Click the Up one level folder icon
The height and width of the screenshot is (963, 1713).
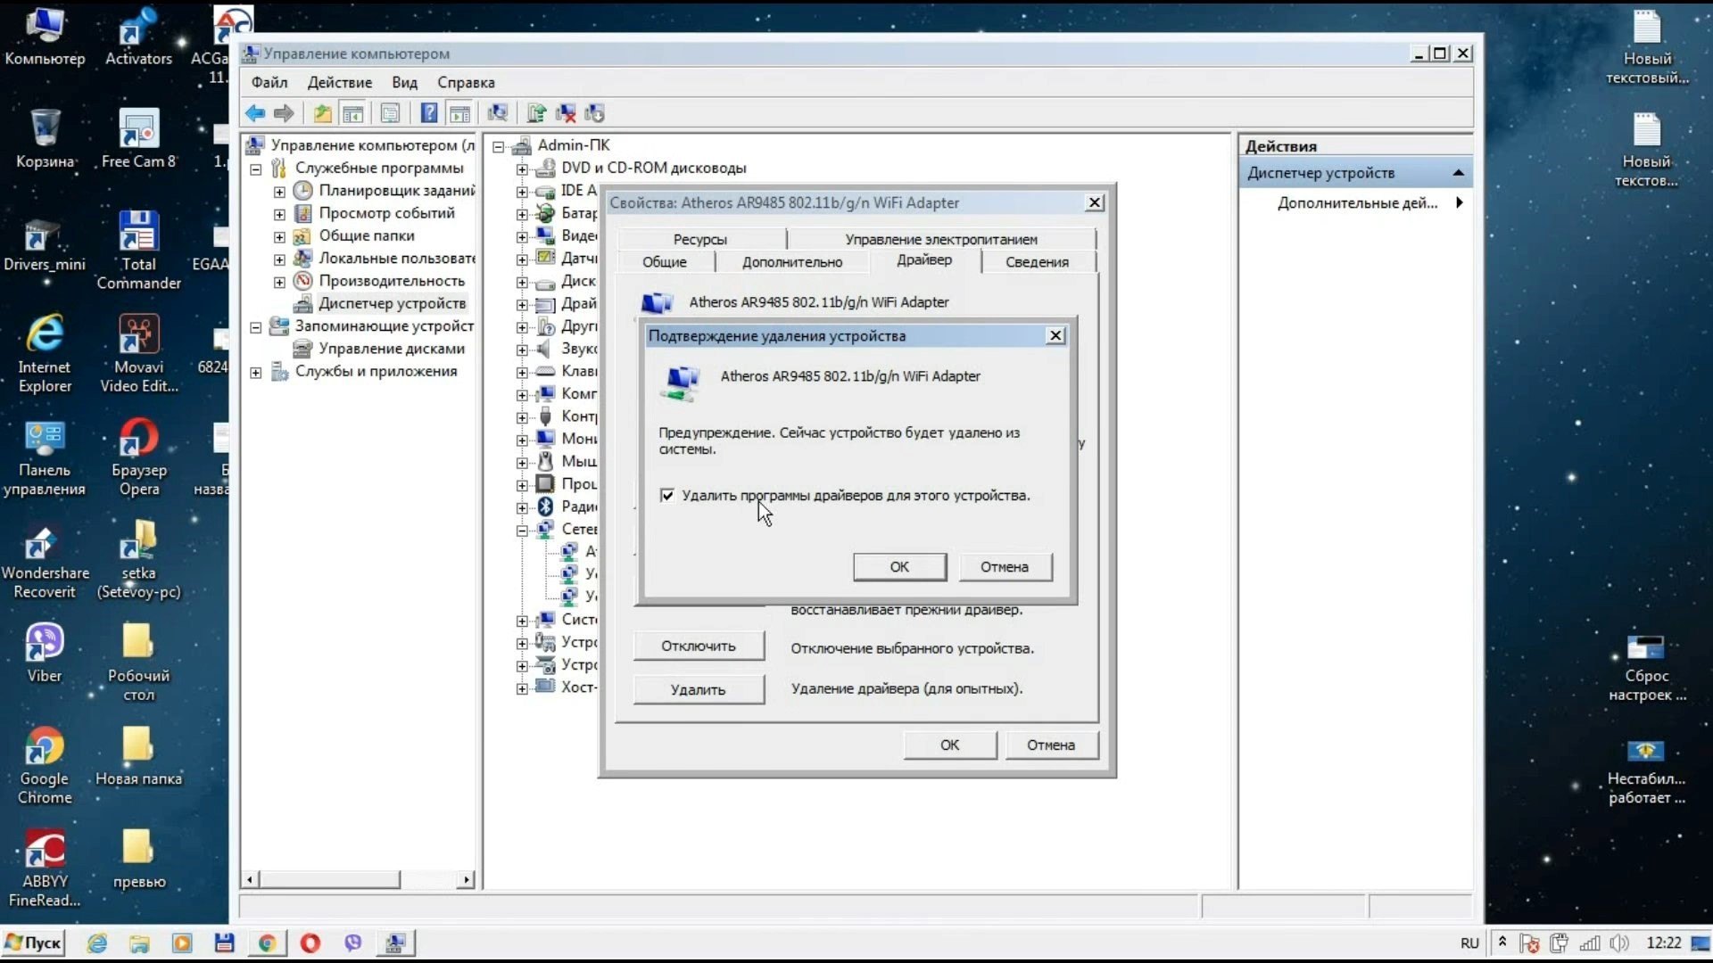coord(322,113)
